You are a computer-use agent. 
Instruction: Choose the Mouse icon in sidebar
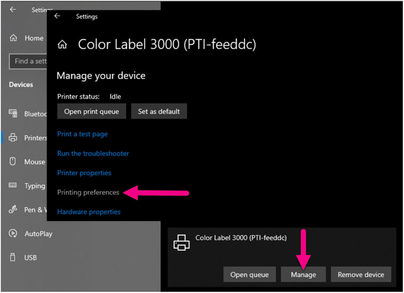pos(13,161)
